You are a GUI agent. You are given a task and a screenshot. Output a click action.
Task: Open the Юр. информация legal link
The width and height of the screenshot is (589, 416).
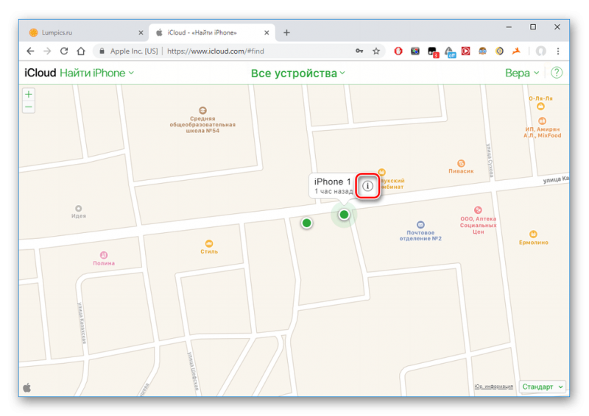[493, 387]
